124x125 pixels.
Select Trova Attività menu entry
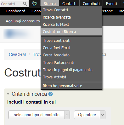coord(71,77)
